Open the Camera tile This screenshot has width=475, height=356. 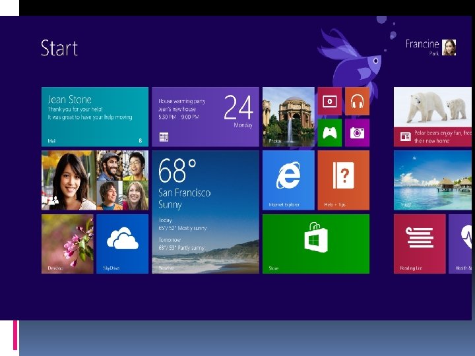357,133
